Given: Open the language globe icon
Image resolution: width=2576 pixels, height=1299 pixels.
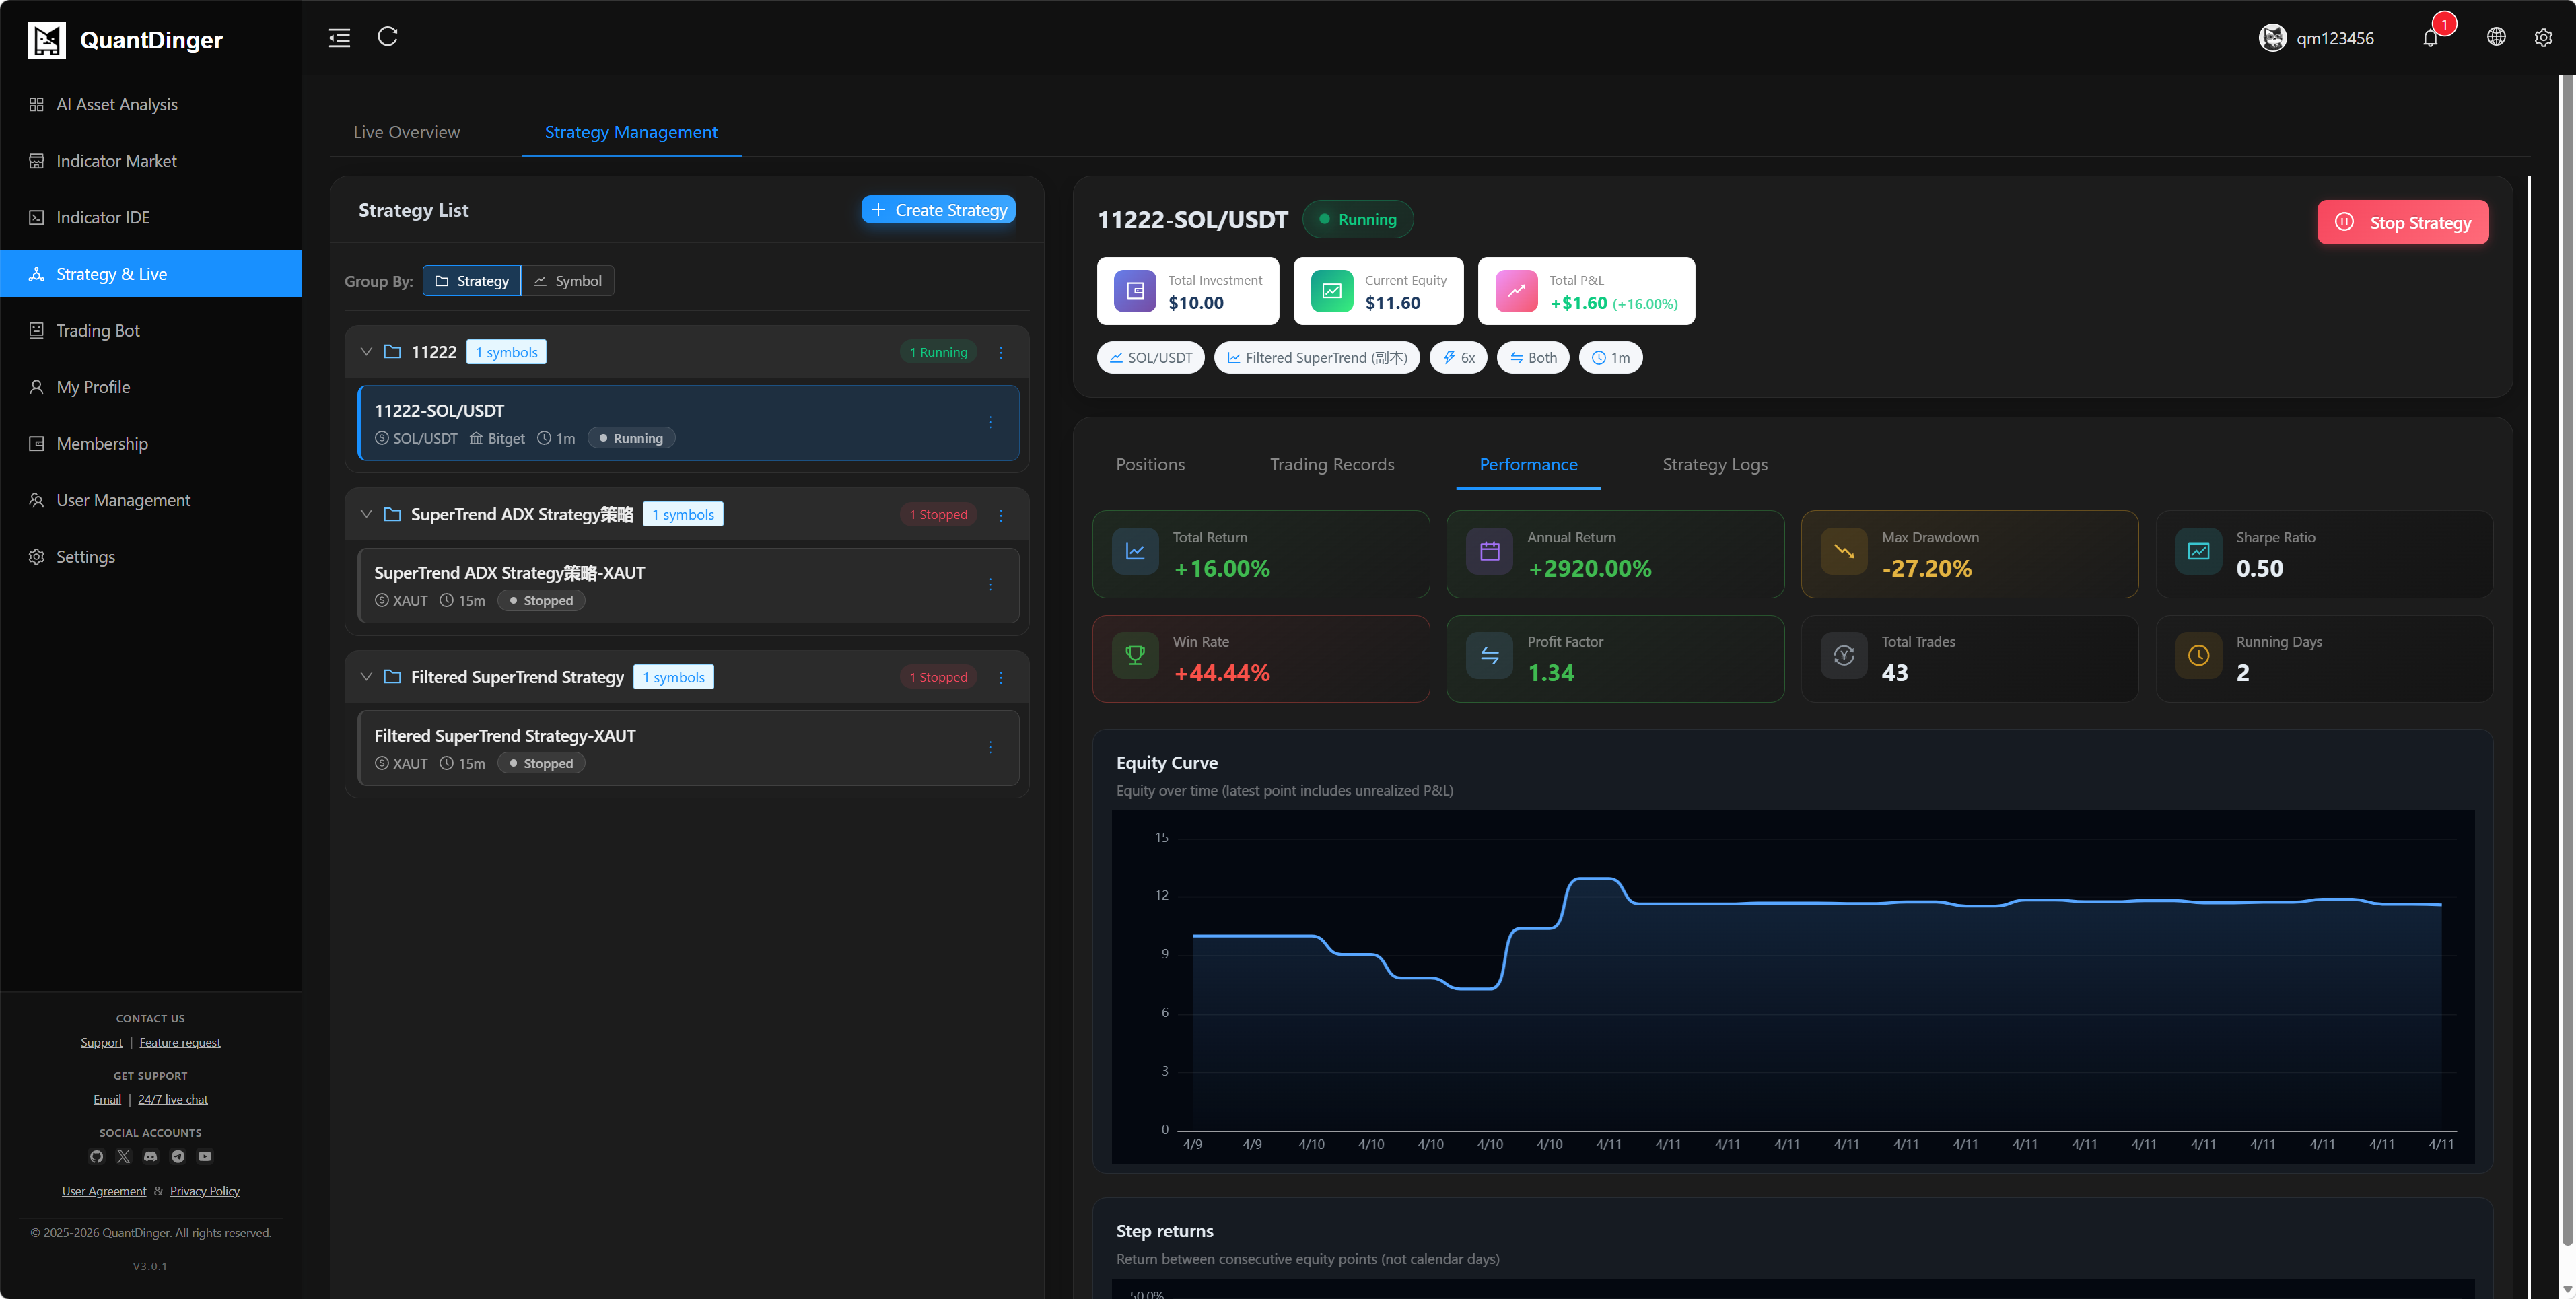Looking at the screenshot, I should pyautogui.click(x=2496, y=37).
